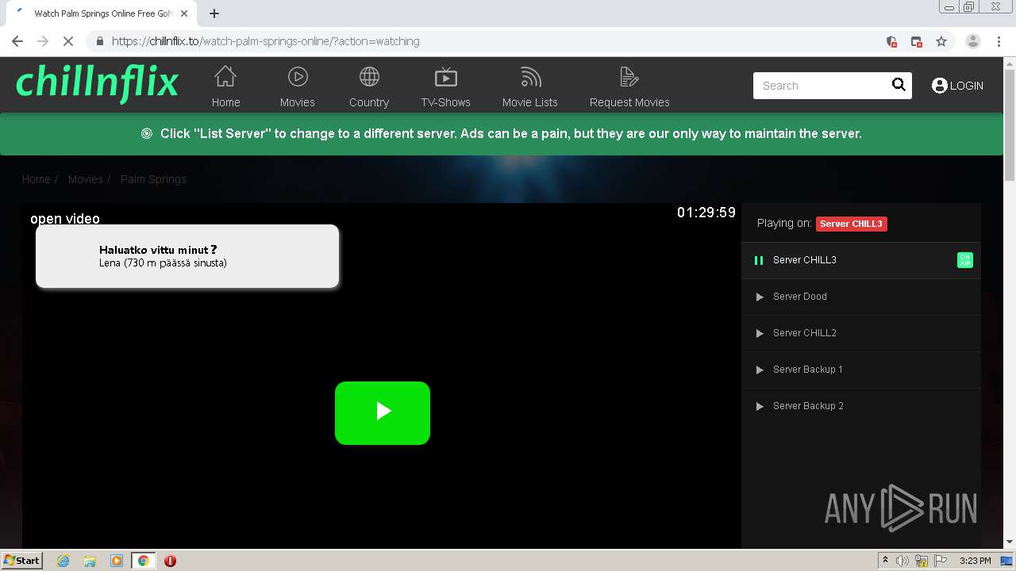
Task: Click the play icon beside Server Backup 2
Action: tap(760, 406)
